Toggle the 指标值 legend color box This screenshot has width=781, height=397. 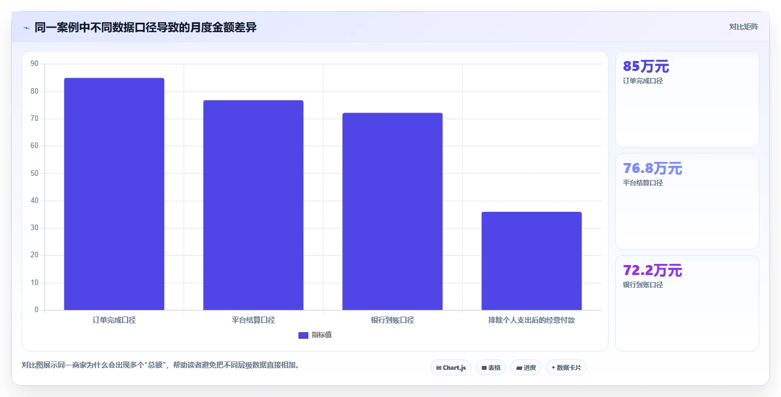point(303,335)
